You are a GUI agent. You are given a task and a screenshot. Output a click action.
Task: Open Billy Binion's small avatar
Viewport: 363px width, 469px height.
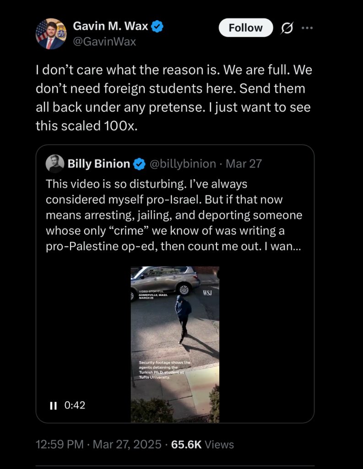(55, 164)
